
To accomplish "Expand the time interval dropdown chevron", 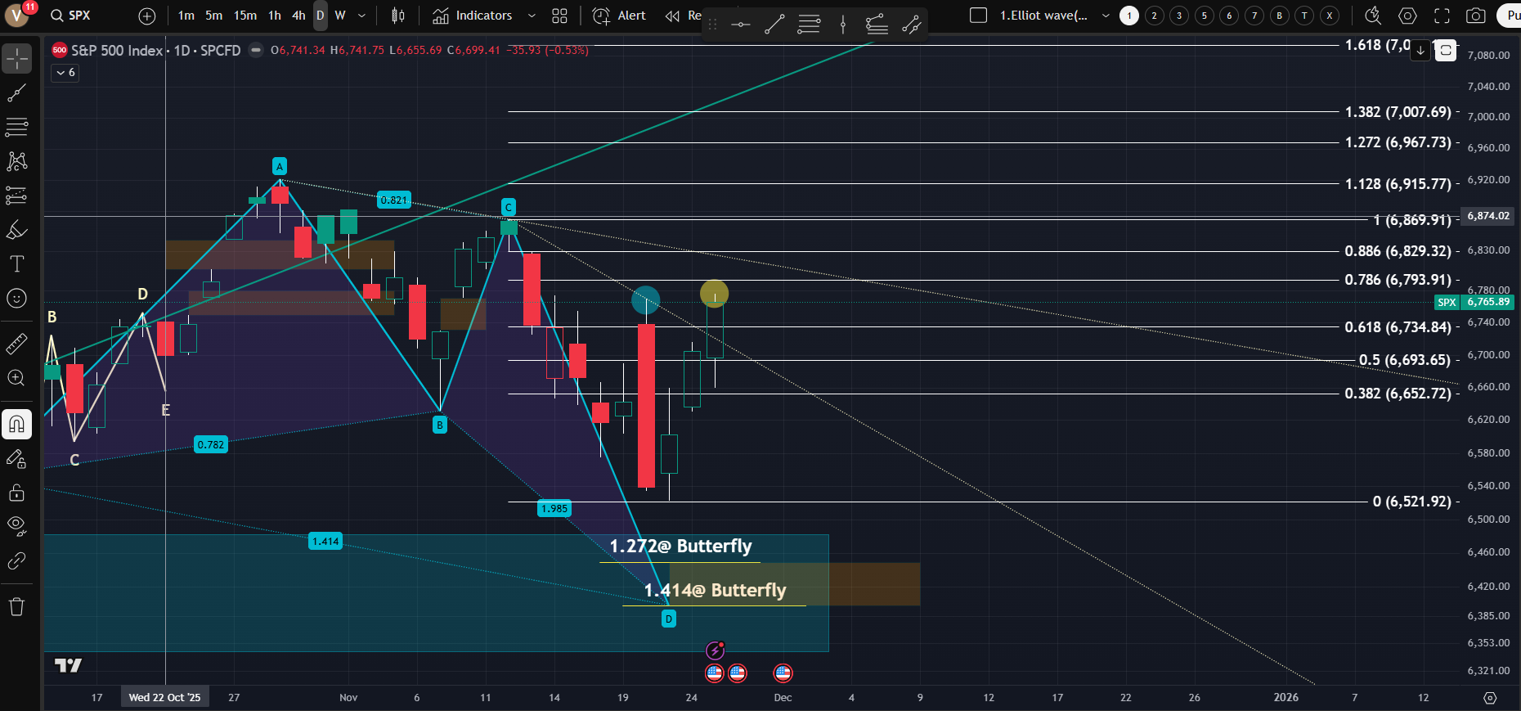I will coord(362,16).
